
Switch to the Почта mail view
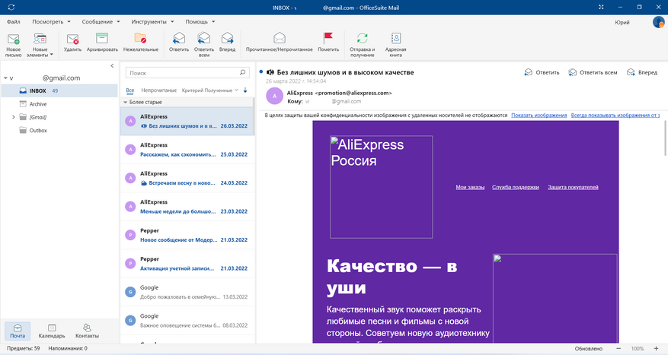click(18, 331)
